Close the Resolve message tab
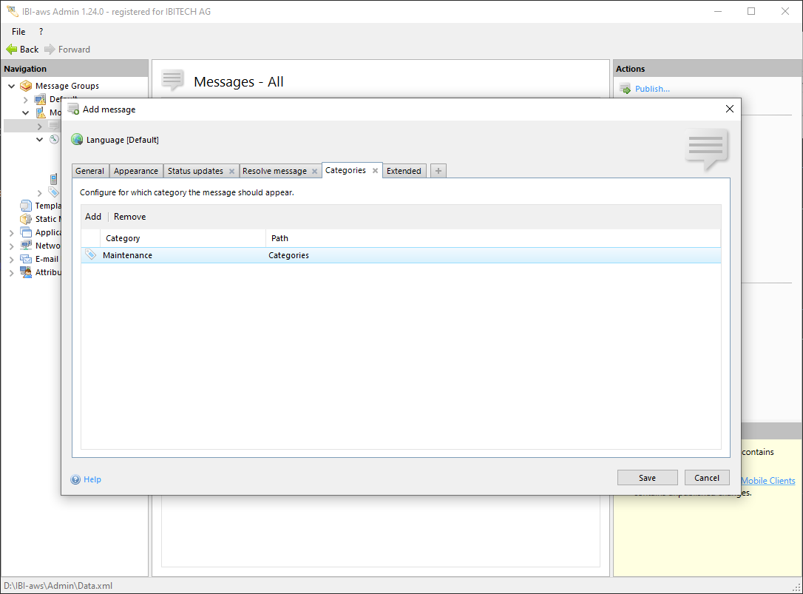Viewport: 803px width, 594px height. [314, 171]
